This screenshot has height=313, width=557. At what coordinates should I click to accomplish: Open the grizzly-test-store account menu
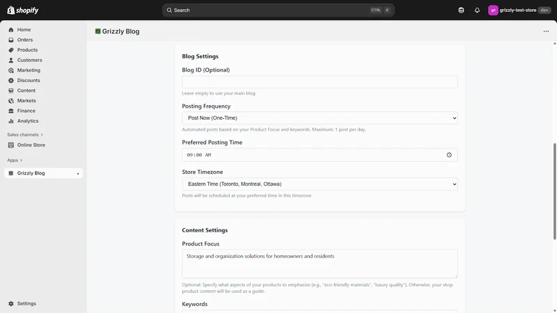tap(519, 10)
